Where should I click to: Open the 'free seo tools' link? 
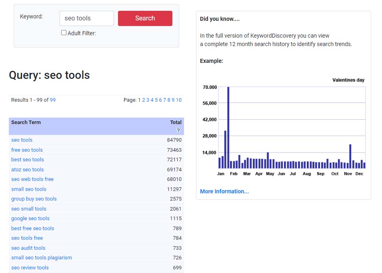[x=27, y=150]
